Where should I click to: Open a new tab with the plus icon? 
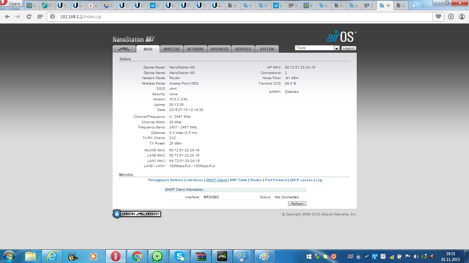click(x=413, y=5)
